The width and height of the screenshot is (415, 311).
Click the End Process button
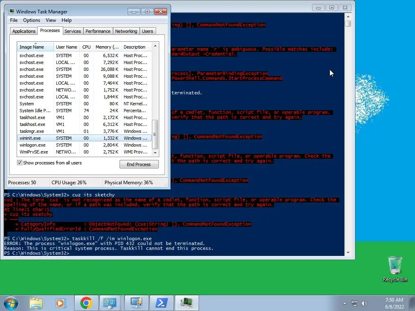pos(139,164)
